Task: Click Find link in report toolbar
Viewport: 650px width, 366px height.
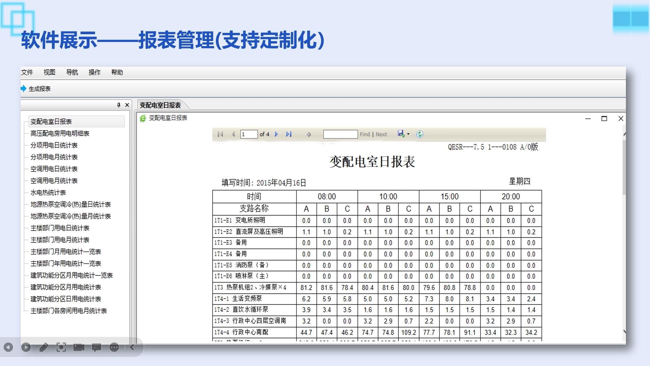Action: 365,134
